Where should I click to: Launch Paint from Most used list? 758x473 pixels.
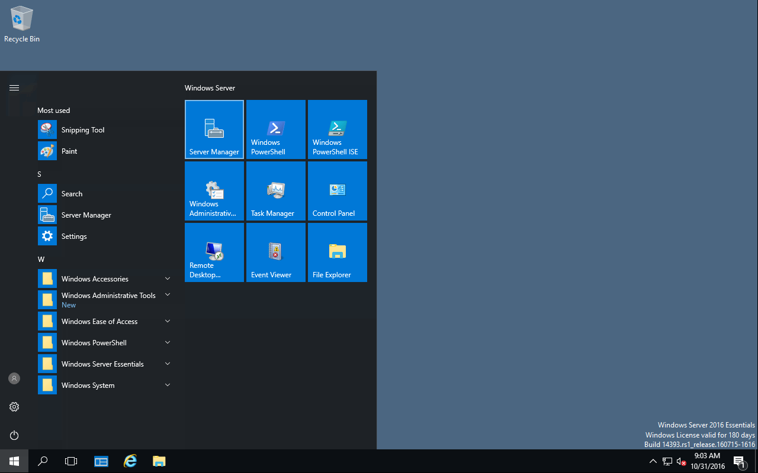(x=104, y=151)
